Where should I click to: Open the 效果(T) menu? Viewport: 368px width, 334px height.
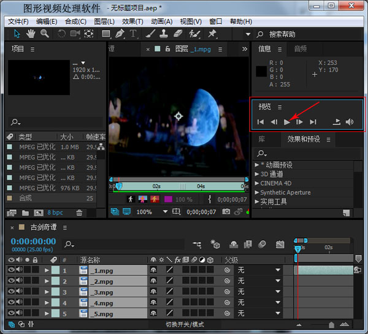pos(132,21)
